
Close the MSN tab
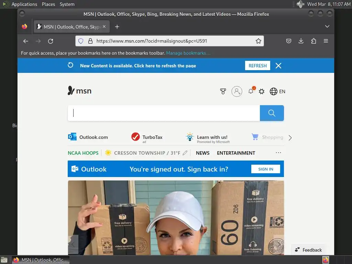(104, 26)
